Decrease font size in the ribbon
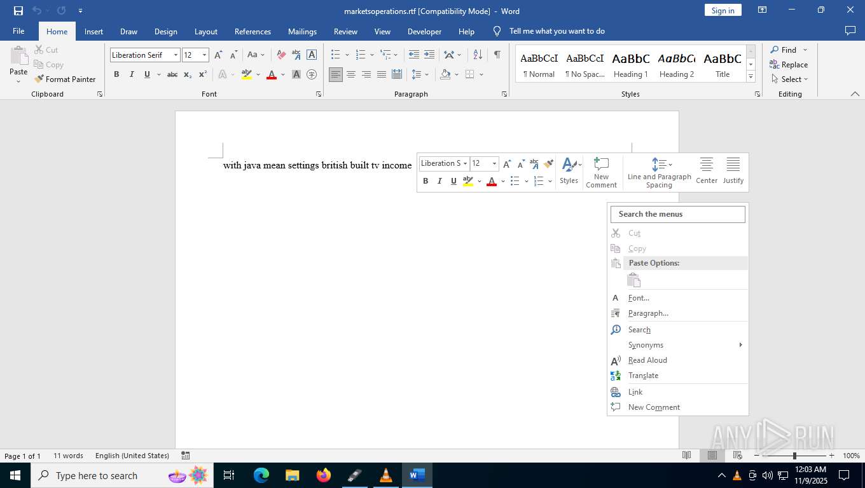Image resolution: width=865 pixels, height=488 pixels. tap(234, 55)
